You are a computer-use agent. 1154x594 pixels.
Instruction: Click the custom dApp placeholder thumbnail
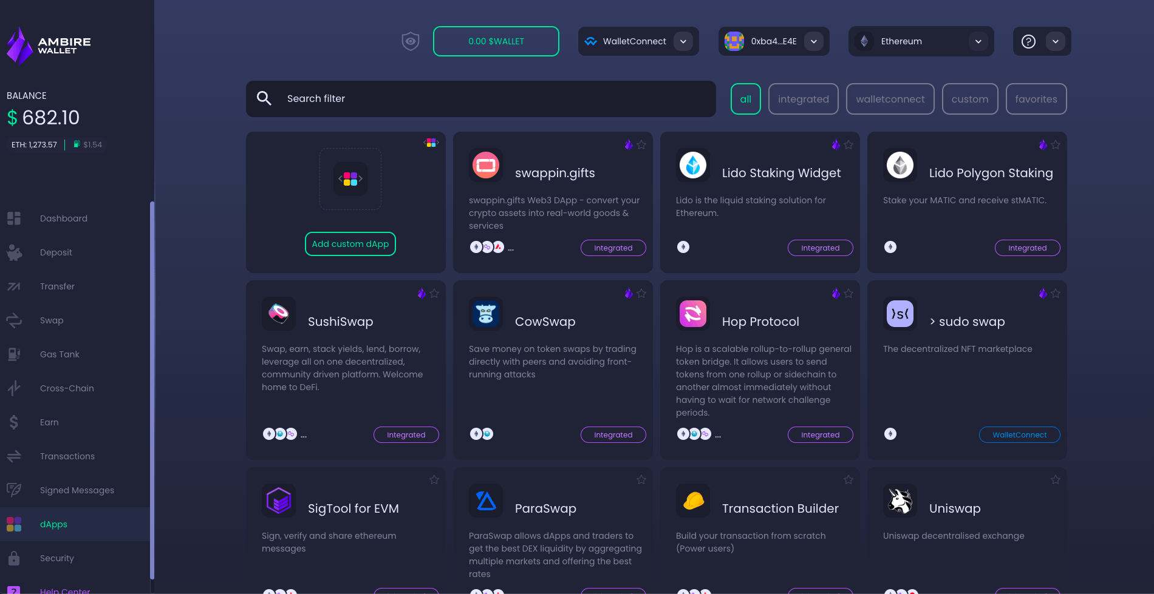coord(350,179)
